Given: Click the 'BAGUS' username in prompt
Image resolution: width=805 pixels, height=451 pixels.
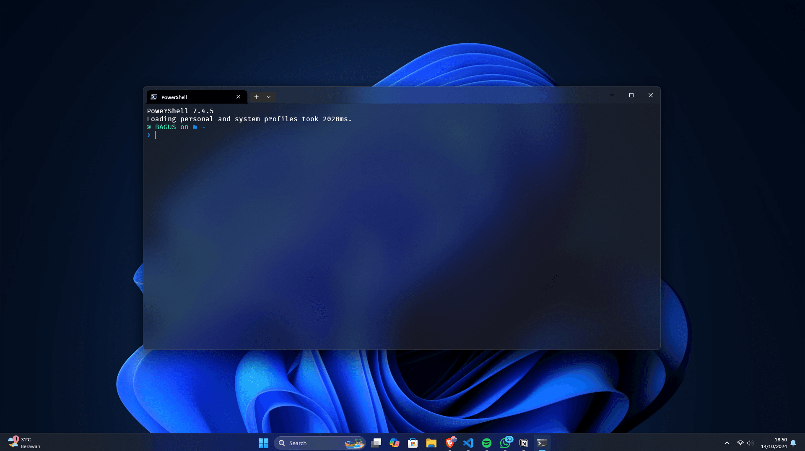Looking at the screenshot, I should tap(166, 127).
